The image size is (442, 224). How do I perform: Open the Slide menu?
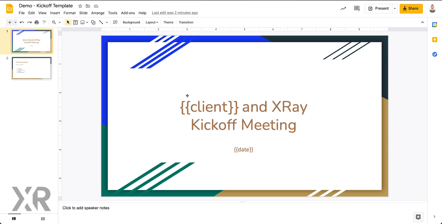click(83, 13)
